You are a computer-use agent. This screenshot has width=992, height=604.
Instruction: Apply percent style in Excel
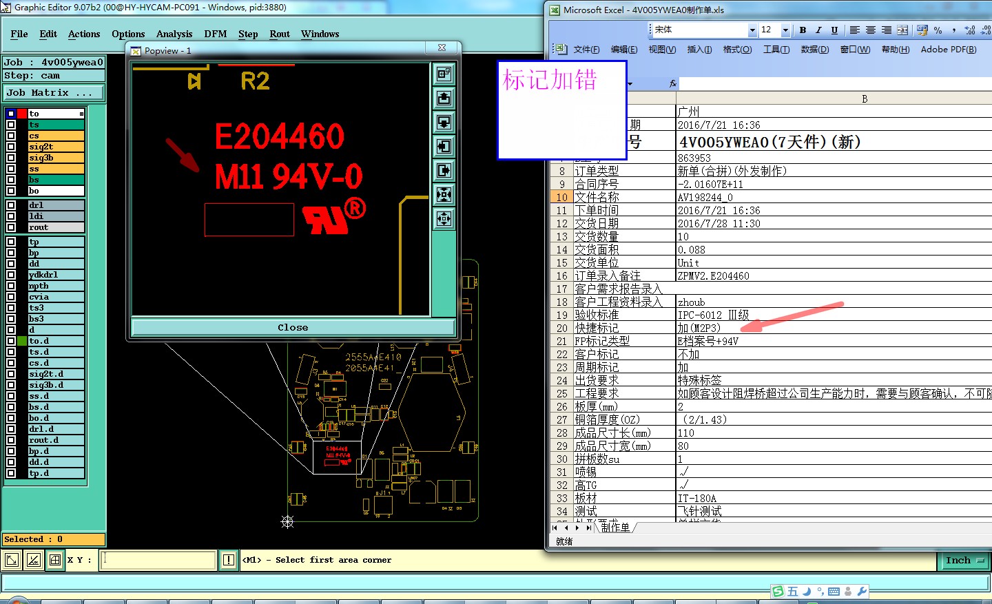pos(938,30)
